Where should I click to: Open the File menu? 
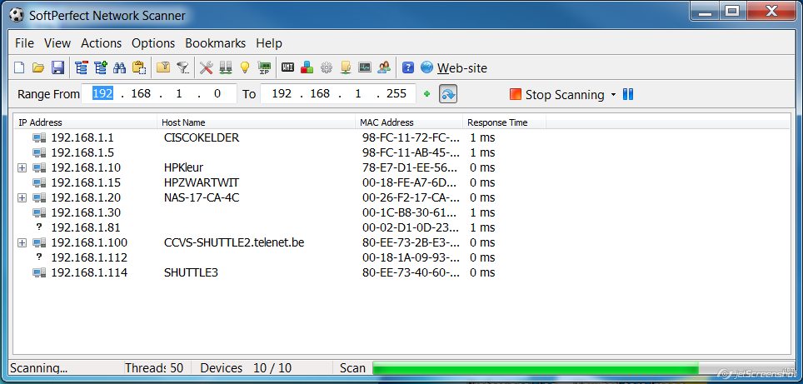[x=25, y=43]
